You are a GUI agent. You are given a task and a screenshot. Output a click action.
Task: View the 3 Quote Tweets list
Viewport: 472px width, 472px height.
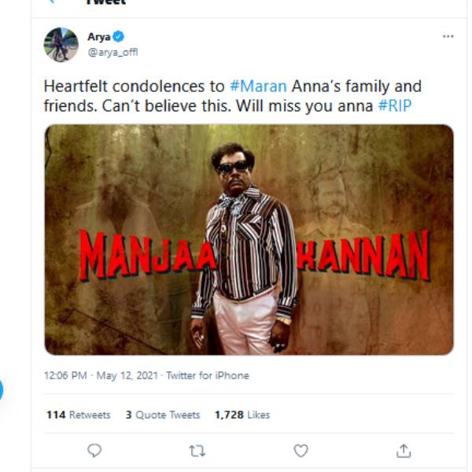tap(162, 415)
